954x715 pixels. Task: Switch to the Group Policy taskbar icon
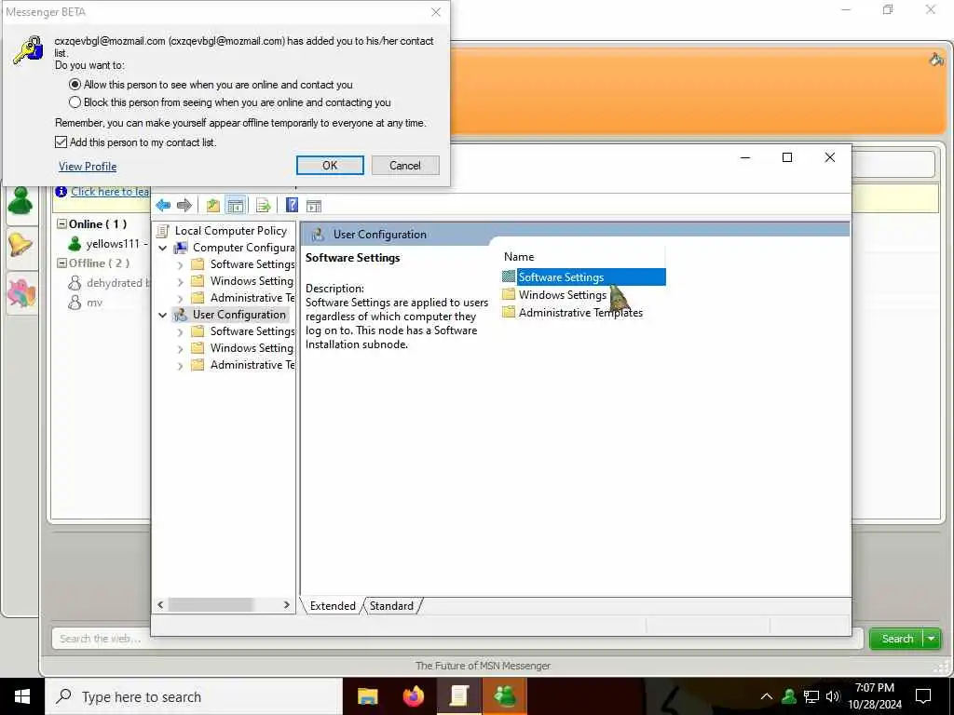coord(458,696)
